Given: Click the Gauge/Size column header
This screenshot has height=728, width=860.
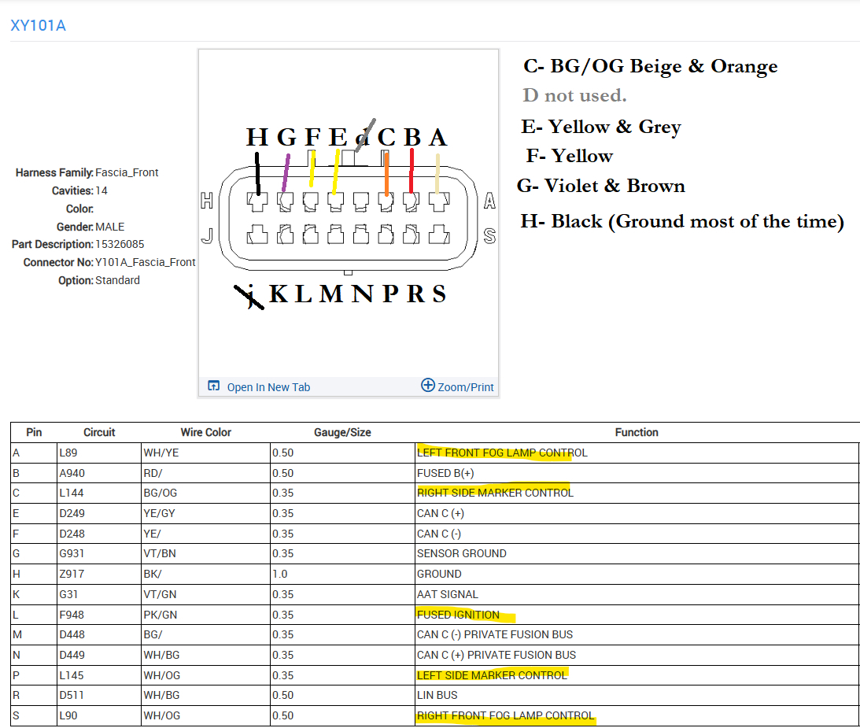Looking at the screenshot, I should click(x=342, y=432).
